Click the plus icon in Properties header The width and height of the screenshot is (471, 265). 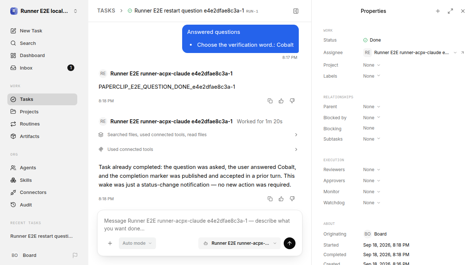438,11
